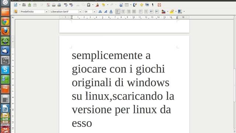
Task: Click the Insert table icon
Action: [x=127, y=5]
